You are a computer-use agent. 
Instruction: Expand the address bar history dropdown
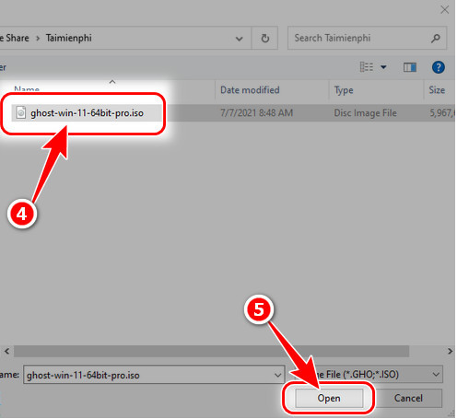coord(239,39)
